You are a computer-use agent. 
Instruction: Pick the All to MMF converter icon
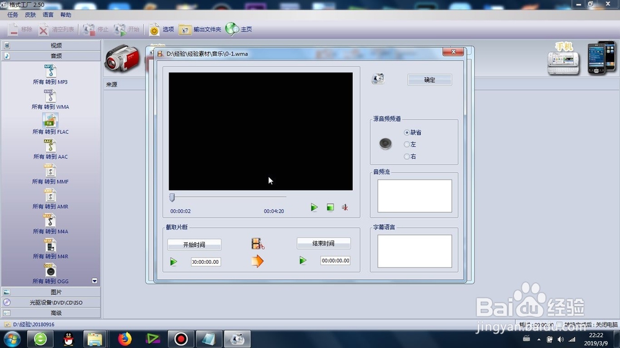pyautogui.click(x=50, y=171)
